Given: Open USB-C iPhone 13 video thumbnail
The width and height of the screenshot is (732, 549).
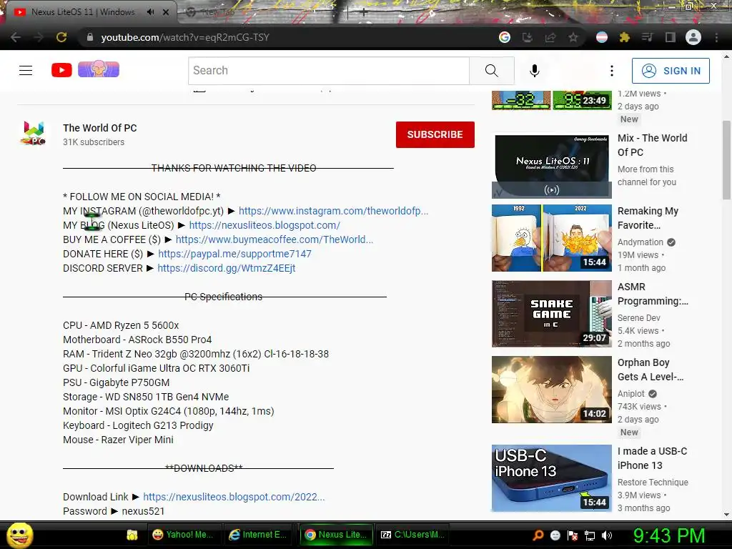Looking at the screenshot, I should coord(552,478).
